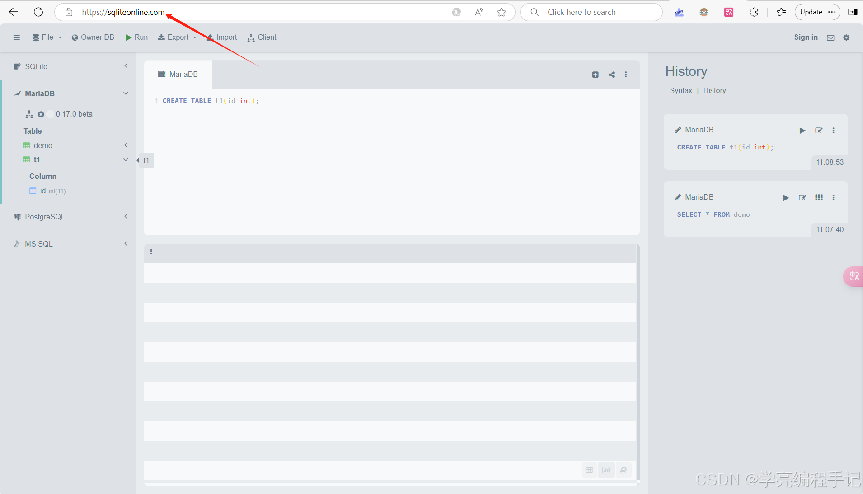Open the Client menu item

tap(262, 37)
